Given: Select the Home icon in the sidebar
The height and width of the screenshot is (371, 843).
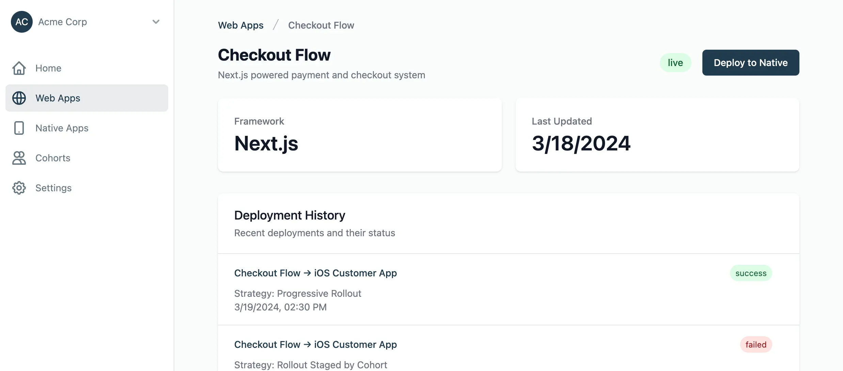Looking at the screenshot, I should [x=19, y=68].
